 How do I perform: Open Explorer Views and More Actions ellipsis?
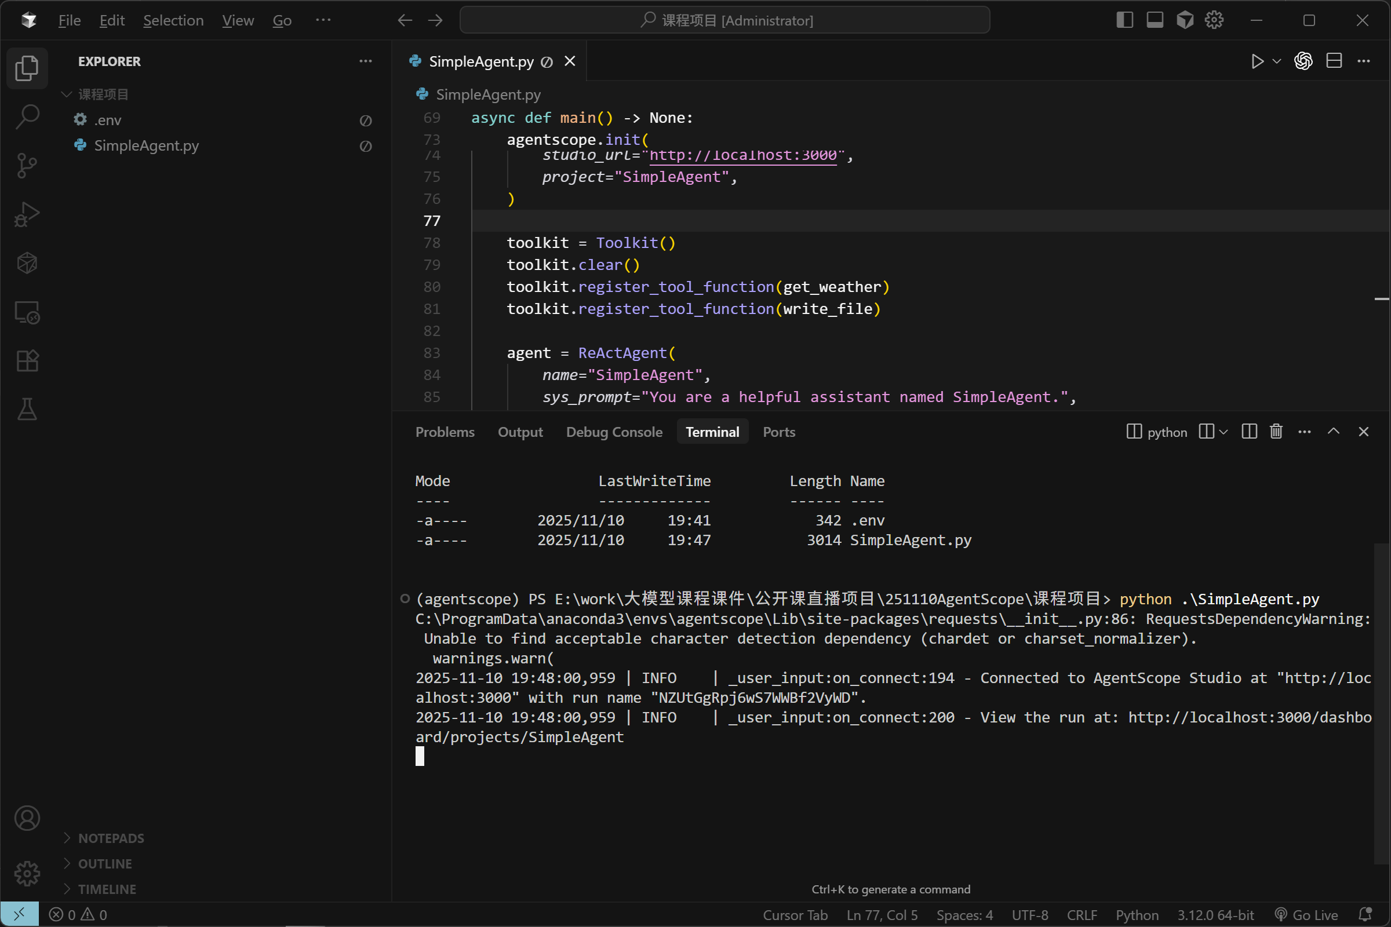click(x=366, y=61)
